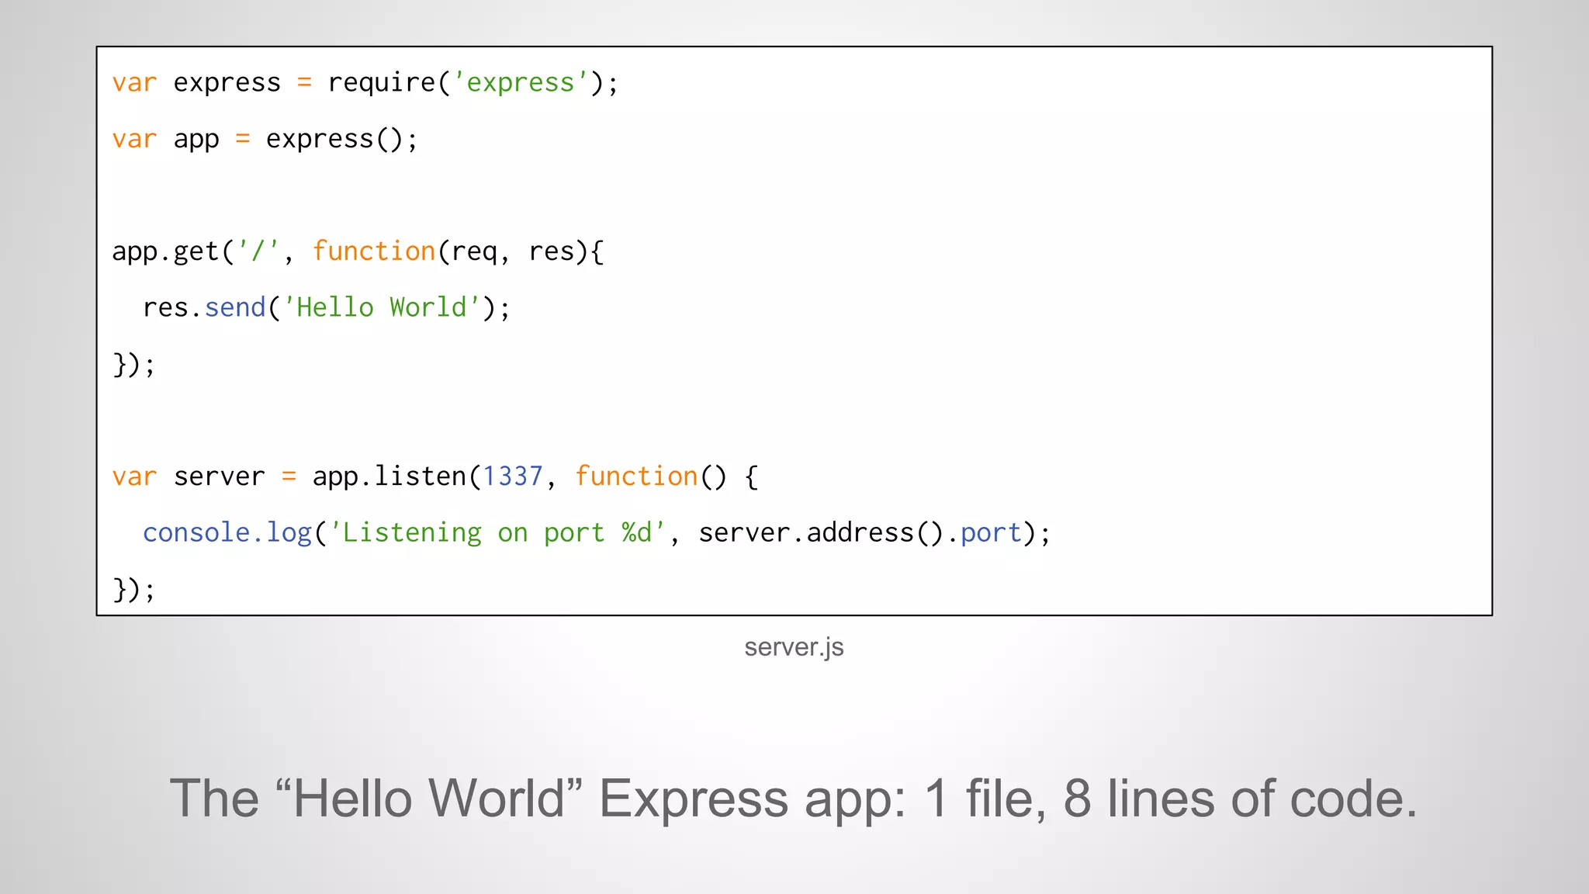The width and height of the screenshot is (1589, 894).
Task: Click the '/' route string literal
Action: 258,251
